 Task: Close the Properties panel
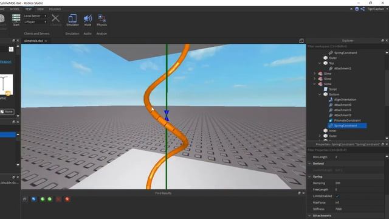tap(387, 144)
